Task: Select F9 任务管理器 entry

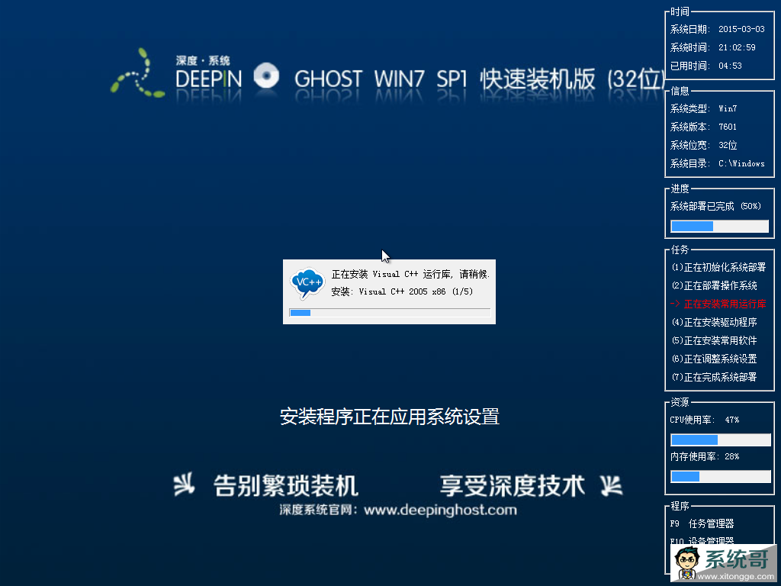Action: point(702,523)
